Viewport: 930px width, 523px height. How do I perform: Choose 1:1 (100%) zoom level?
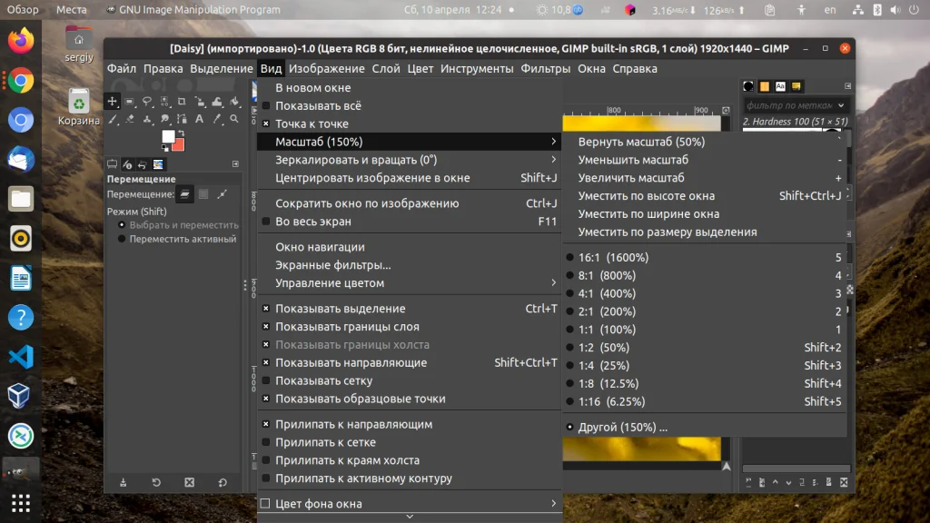point(607,330)
